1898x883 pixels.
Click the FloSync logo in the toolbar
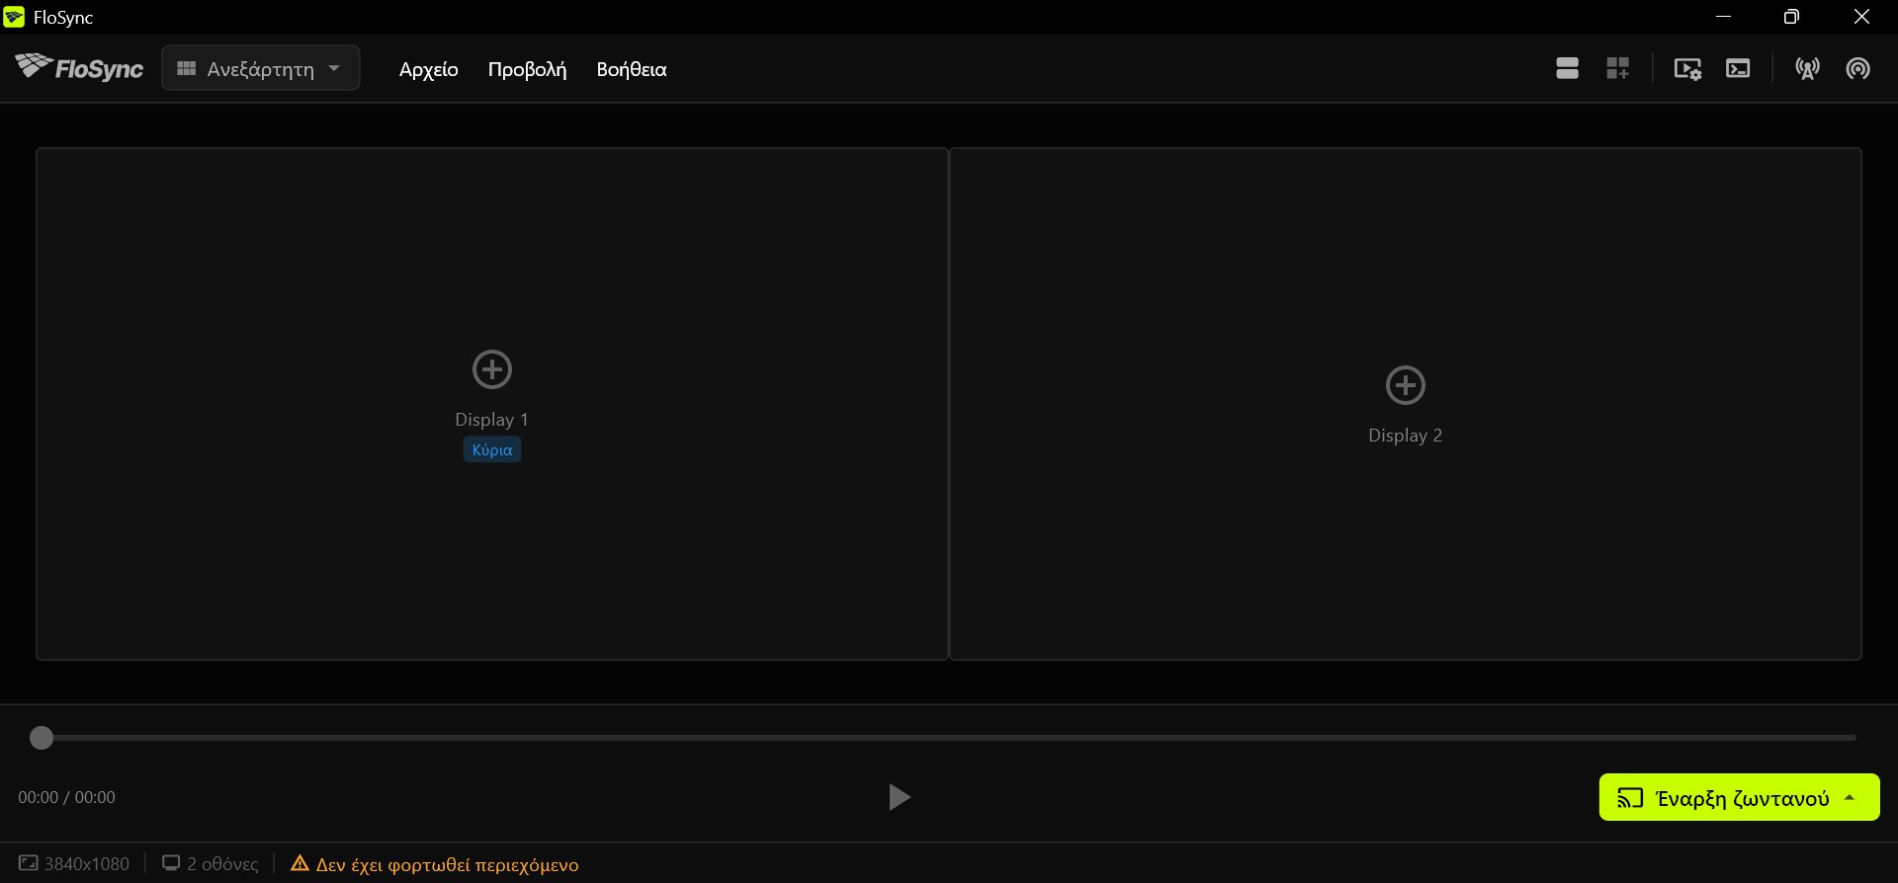coord(80,68)
